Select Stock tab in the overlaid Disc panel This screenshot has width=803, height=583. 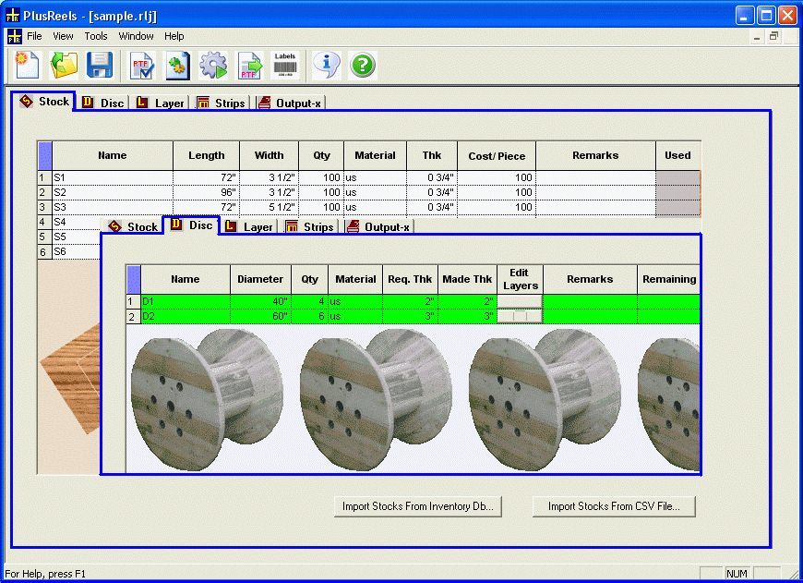pyautogui.click(x=133, y=226)
